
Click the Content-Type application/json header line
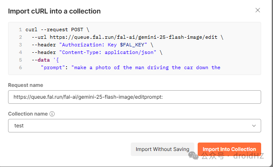click(97, 52)
